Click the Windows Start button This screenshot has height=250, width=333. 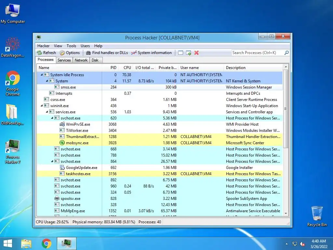8,243
